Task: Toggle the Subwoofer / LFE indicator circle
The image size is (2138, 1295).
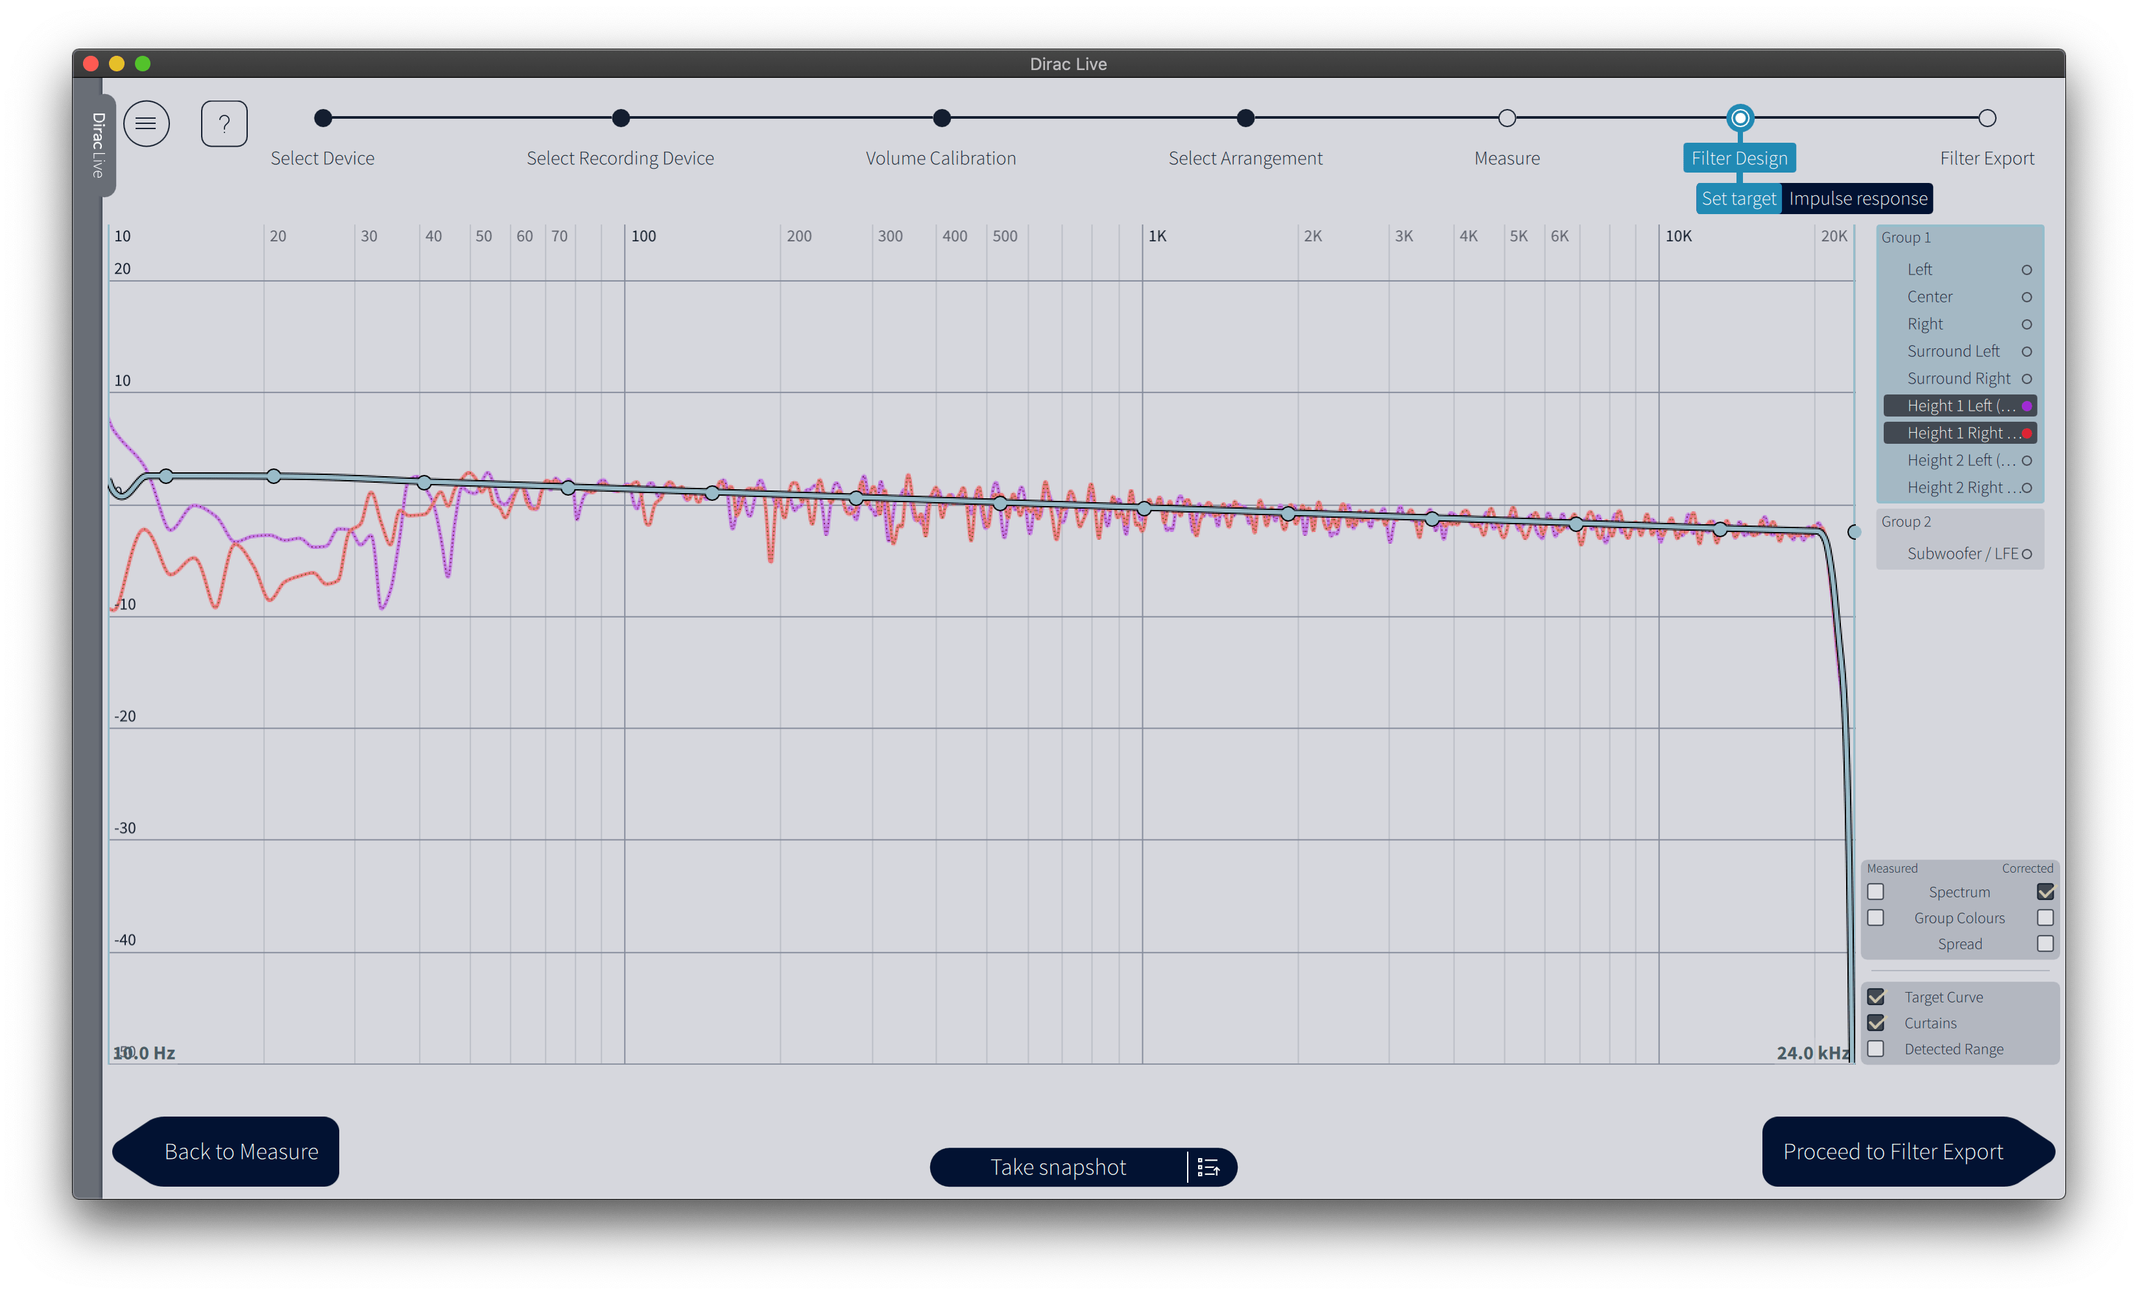Action: (x=2027, y=554)
